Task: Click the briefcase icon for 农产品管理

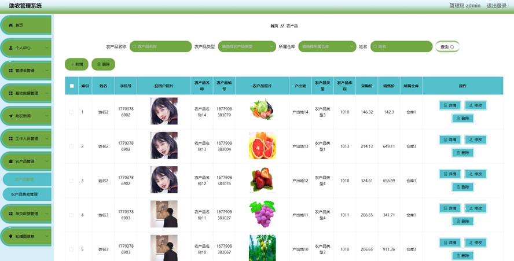Action: [x=10, y=161]
